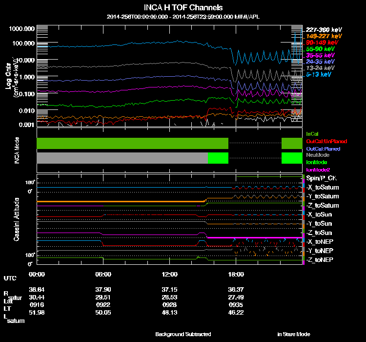
Task: Click the in Stare Mode footer text
Action: 293,334
